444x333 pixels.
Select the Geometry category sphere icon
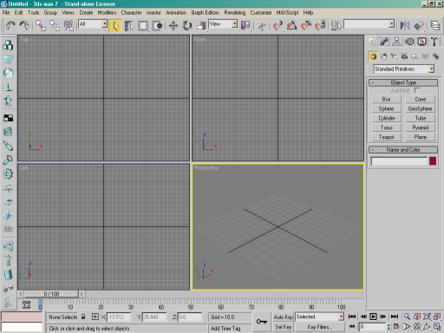(373, 56)
